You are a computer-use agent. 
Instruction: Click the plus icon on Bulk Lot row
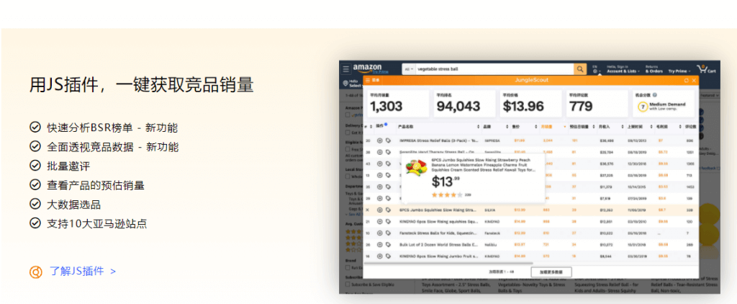coord(380,245)
